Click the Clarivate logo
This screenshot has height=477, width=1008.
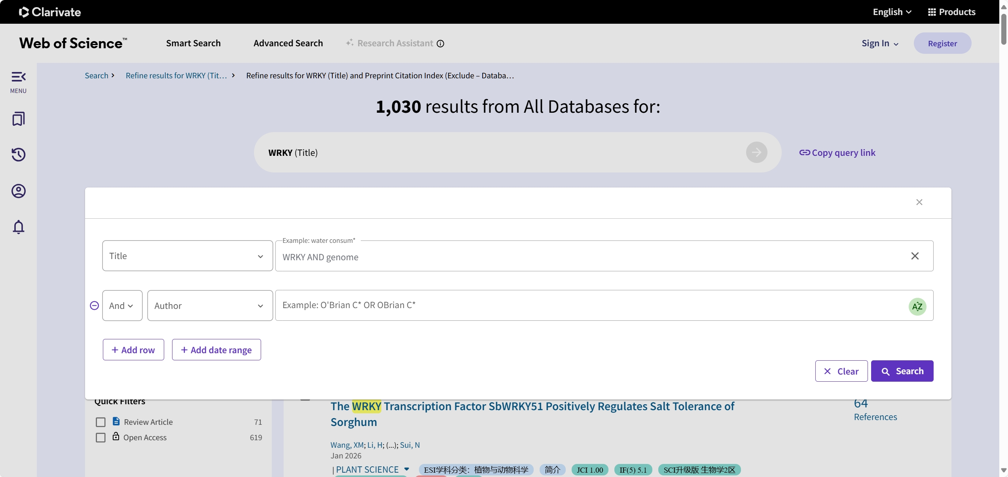[50, 12]
